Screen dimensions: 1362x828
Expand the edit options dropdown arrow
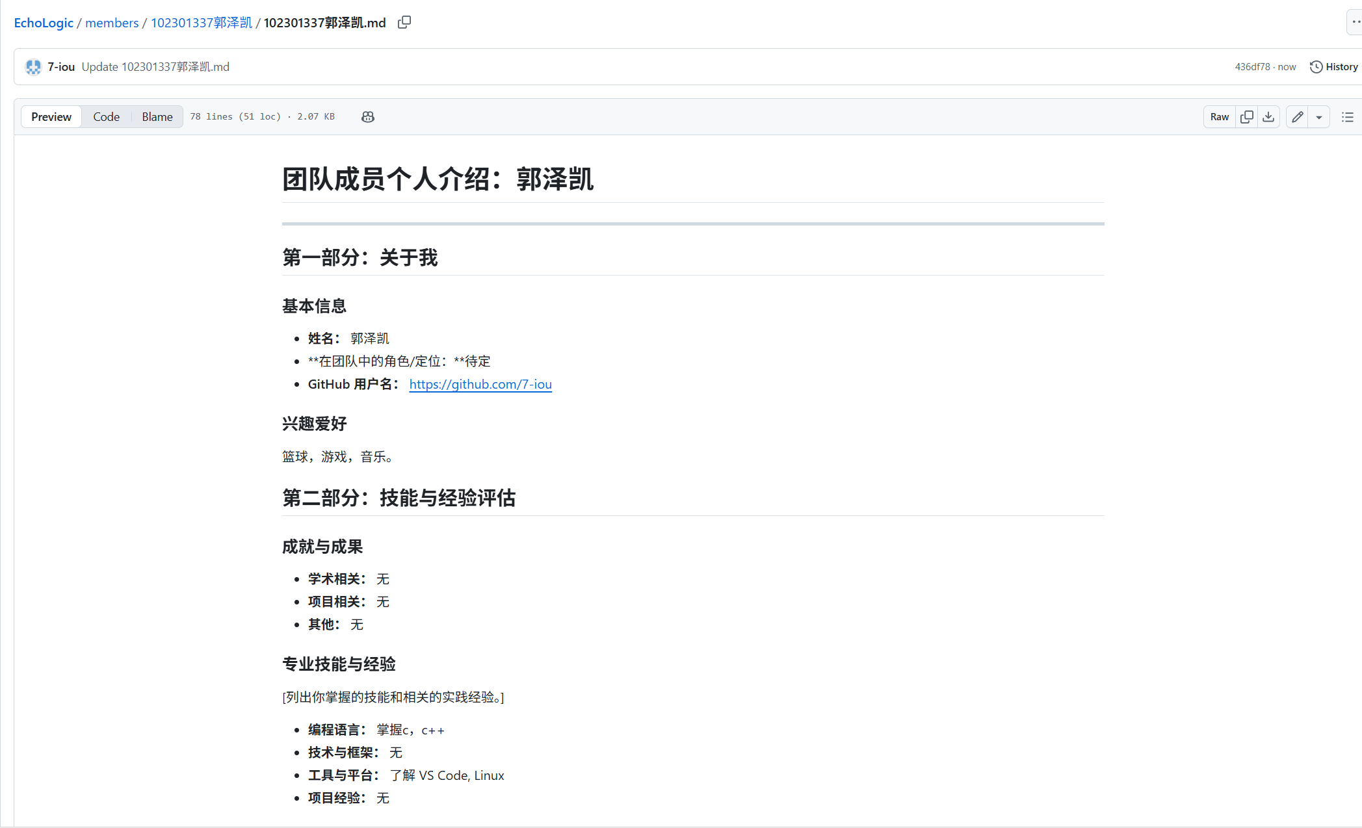[x=1318, y=116]
